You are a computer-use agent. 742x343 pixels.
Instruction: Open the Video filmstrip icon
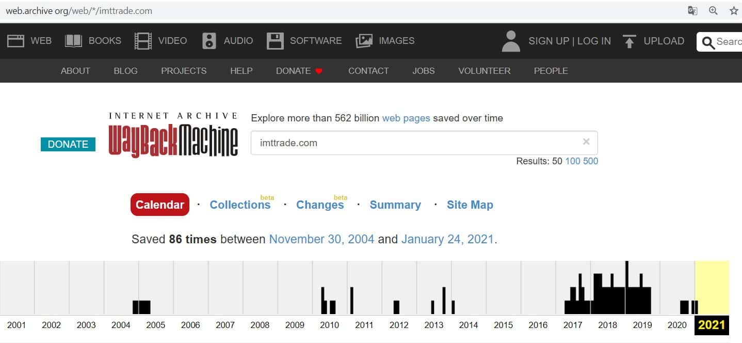(143, 41)
